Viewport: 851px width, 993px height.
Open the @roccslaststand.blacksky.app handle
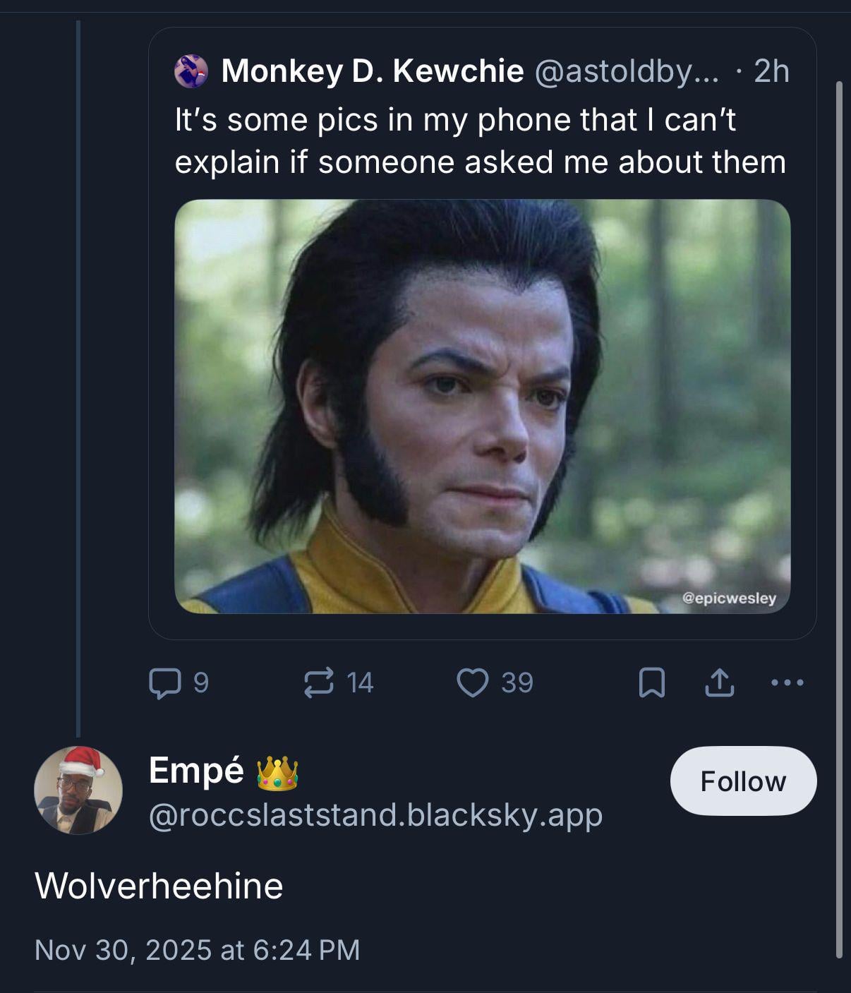[375, 815]
